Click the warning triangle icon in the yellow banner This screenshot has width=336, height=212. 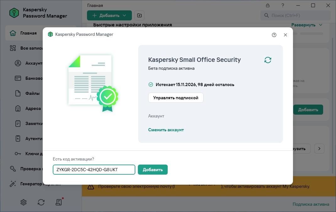point(91,187)
